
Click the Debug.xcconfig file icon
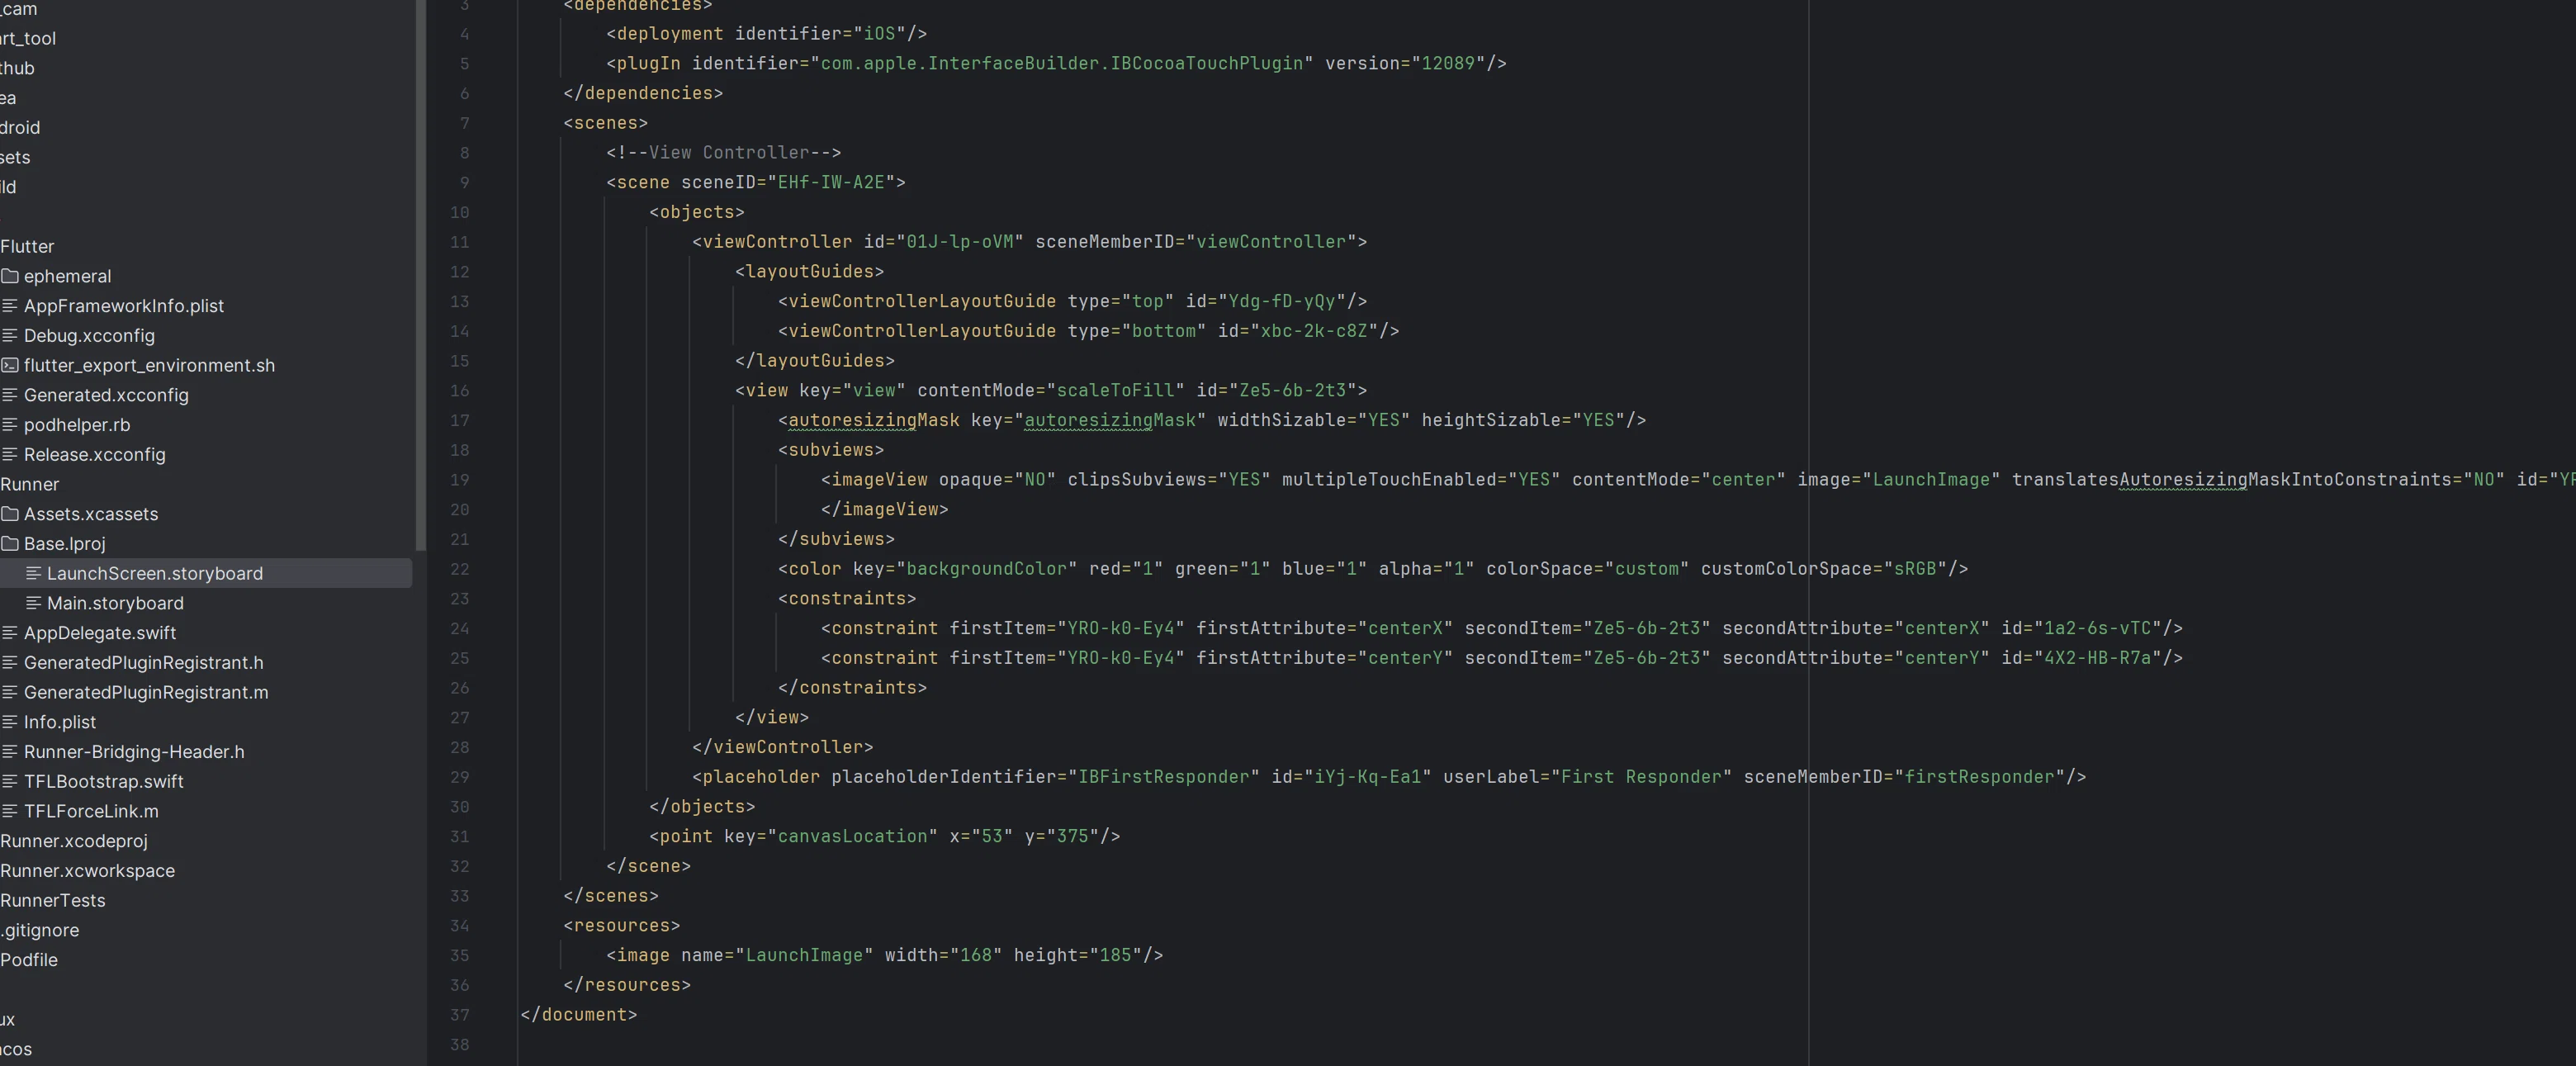10,335
